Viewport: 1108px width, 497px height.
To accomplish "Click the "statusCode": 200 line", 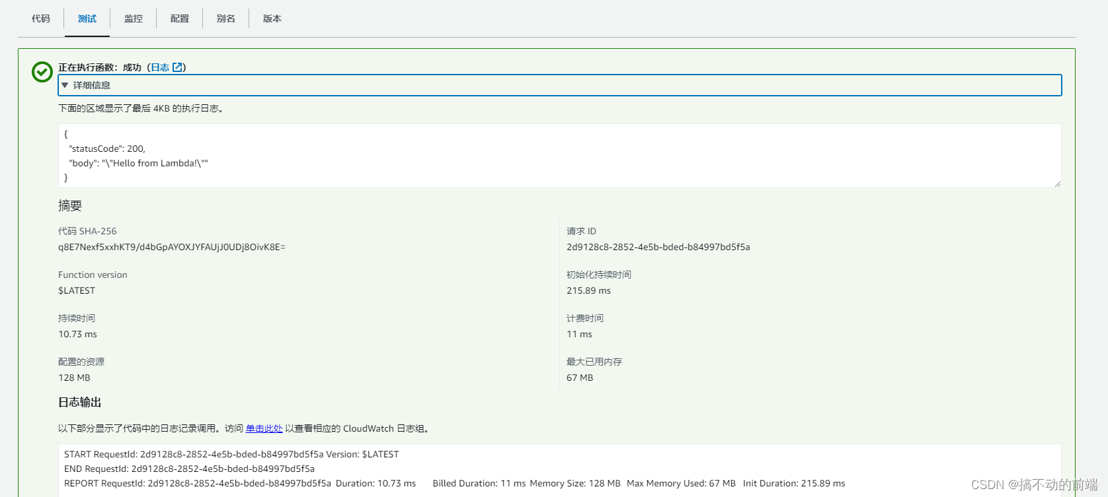I will [107, 149].
